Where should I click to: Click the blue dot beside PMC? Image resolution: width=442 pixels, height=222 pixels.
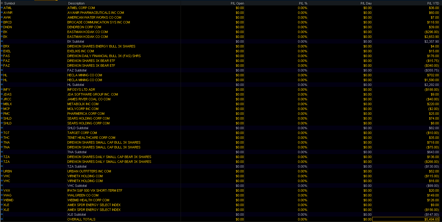(2, 114)
